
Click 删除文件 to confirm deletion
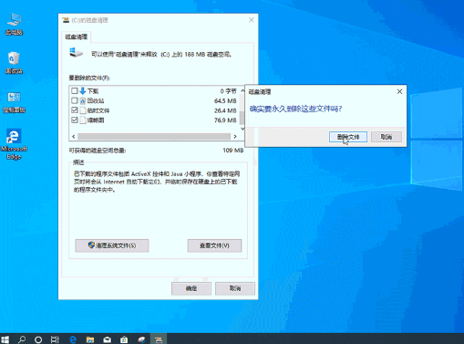(x=348, y=137)
